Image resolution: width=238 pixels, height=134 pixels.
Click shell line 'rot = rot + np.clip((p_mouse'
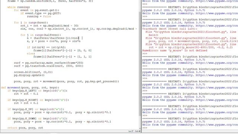click(x=191, y=47)
